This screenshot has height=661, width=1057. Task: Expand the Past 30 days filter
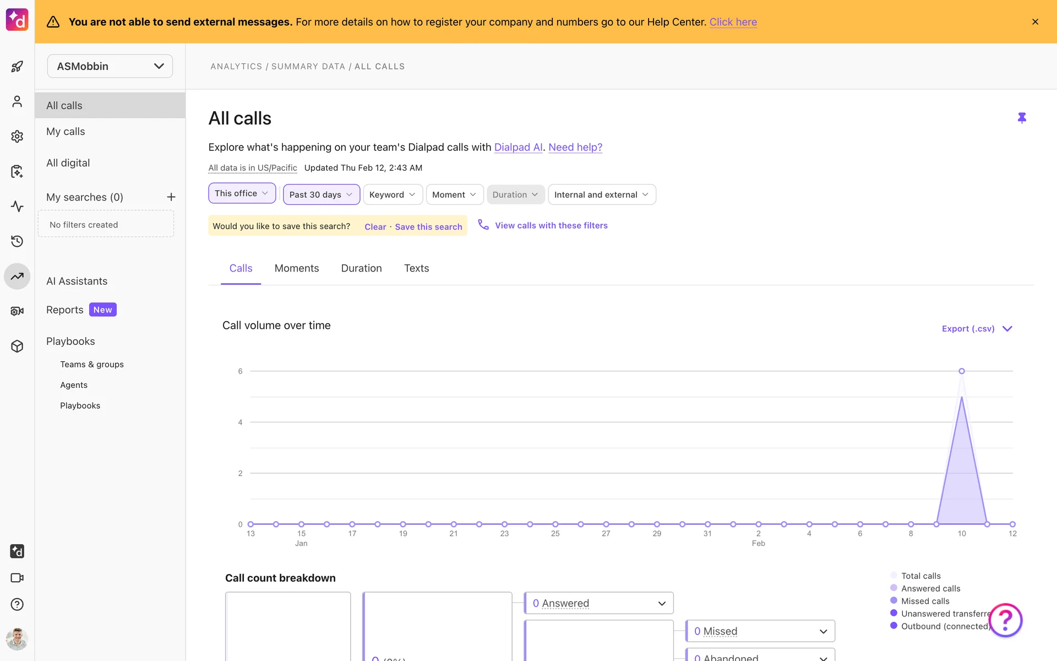[321, 194]
